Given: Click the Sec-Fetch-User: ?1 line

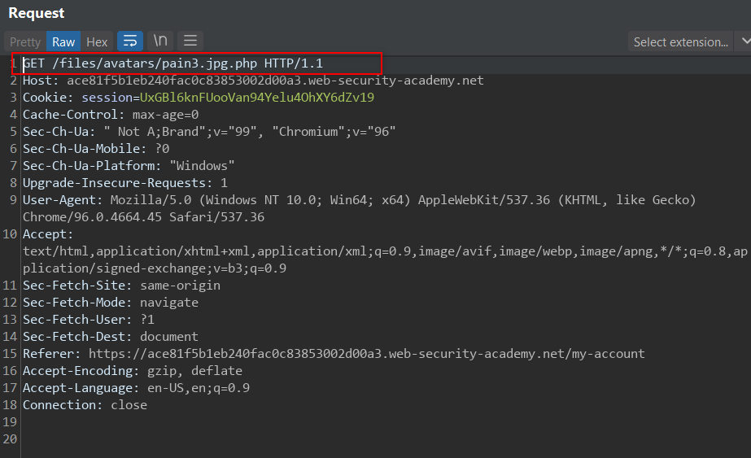Looking at the screenshot, I should 89,320.
